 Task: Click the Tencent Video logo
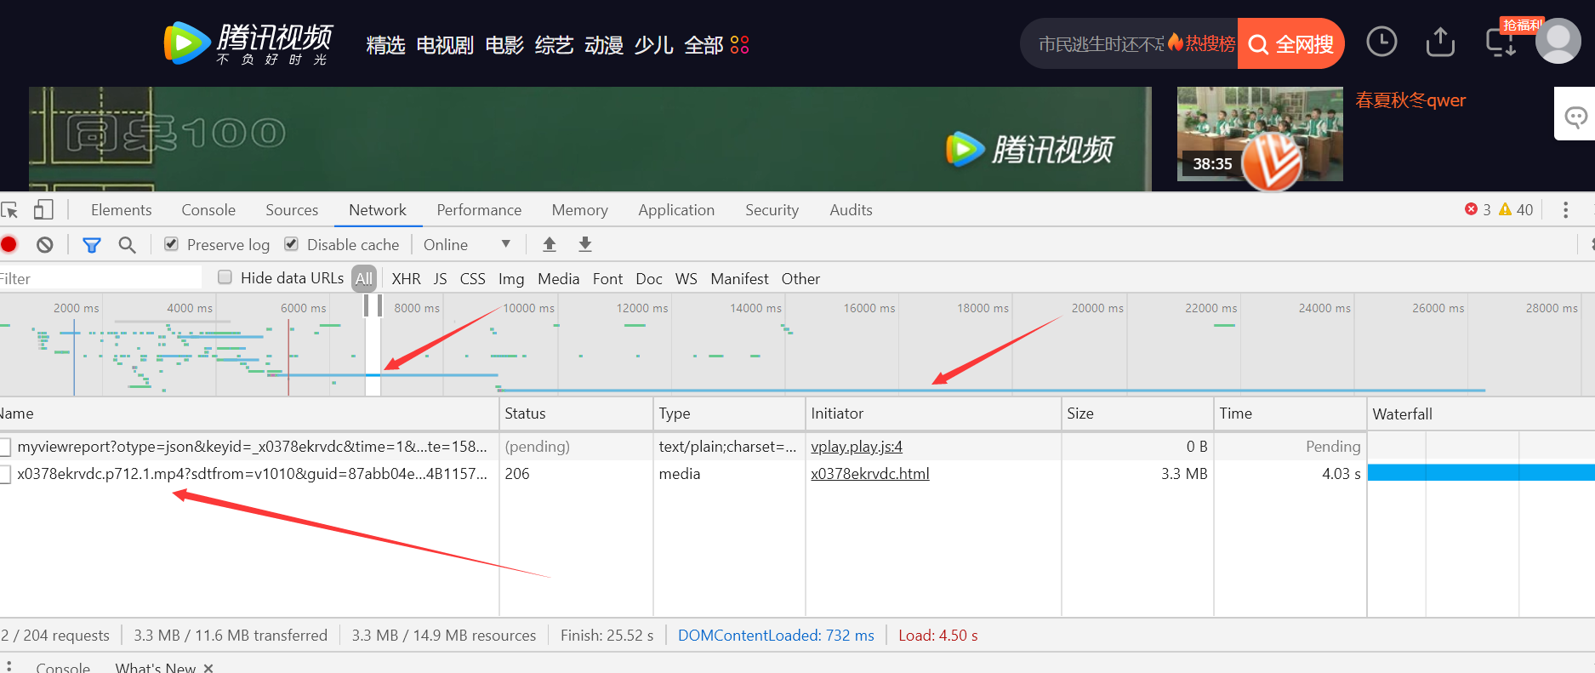click(248, 43)
